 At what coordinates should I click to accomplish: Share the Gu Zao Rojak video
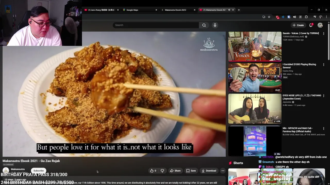(175, 171)
